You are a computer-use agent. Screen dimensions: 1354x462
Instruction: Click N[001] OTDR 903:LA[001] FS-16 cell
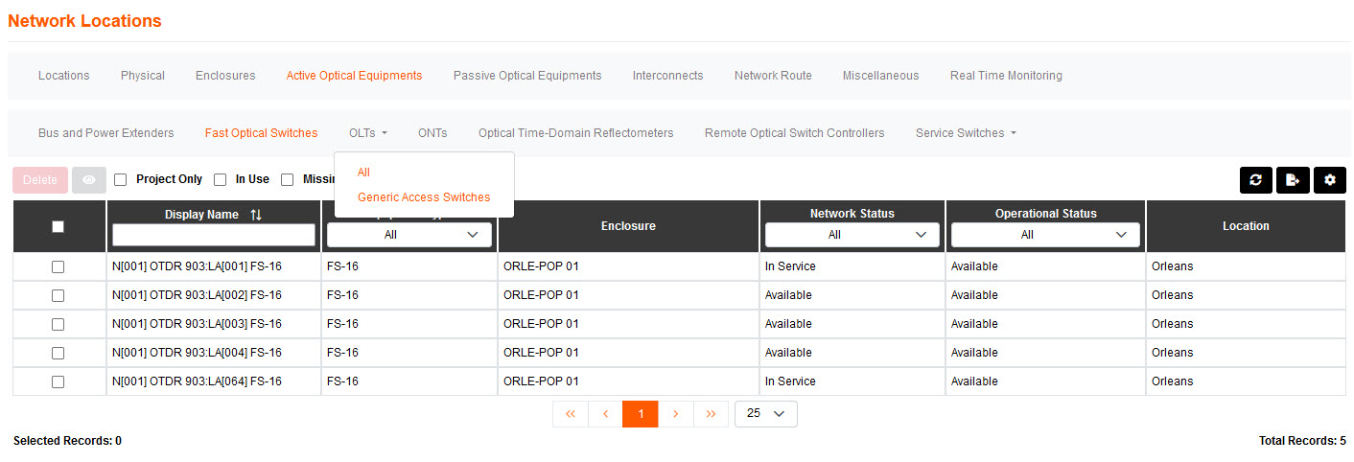click(x=214, y=266)
